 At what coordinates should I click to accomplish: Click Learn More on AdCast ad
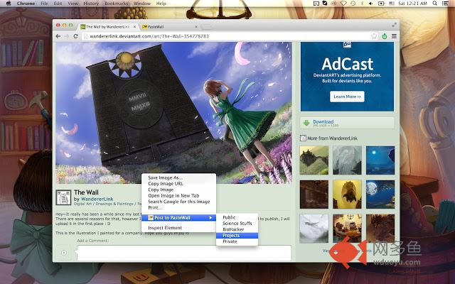click(347, 97)
